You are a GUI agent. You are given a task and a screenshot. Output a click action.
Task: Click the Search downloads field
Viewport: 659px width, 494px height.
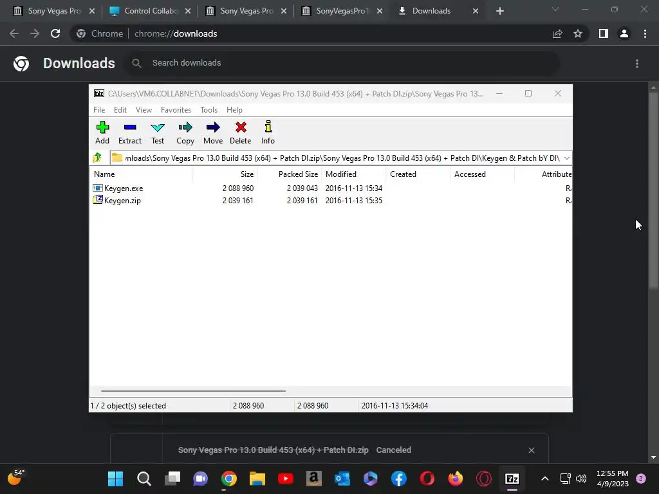click(x=342, y=63)
